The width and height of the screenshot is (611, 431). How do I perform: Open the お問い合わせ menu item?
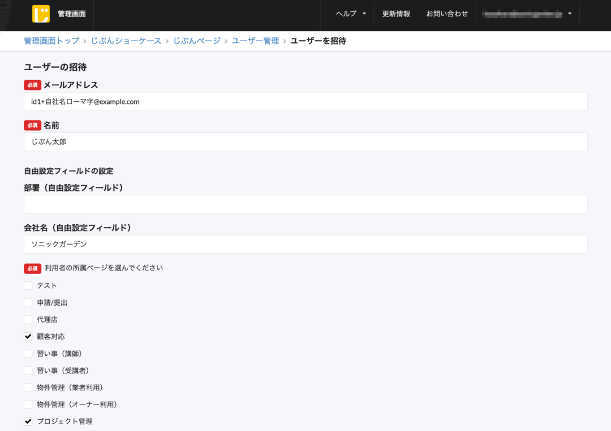pos(447,14)
